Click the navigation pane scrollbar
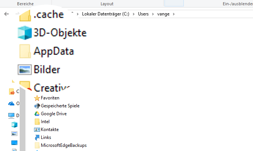Image resolution: width=253 pixels, height=151 pixels. pos(23,120)
